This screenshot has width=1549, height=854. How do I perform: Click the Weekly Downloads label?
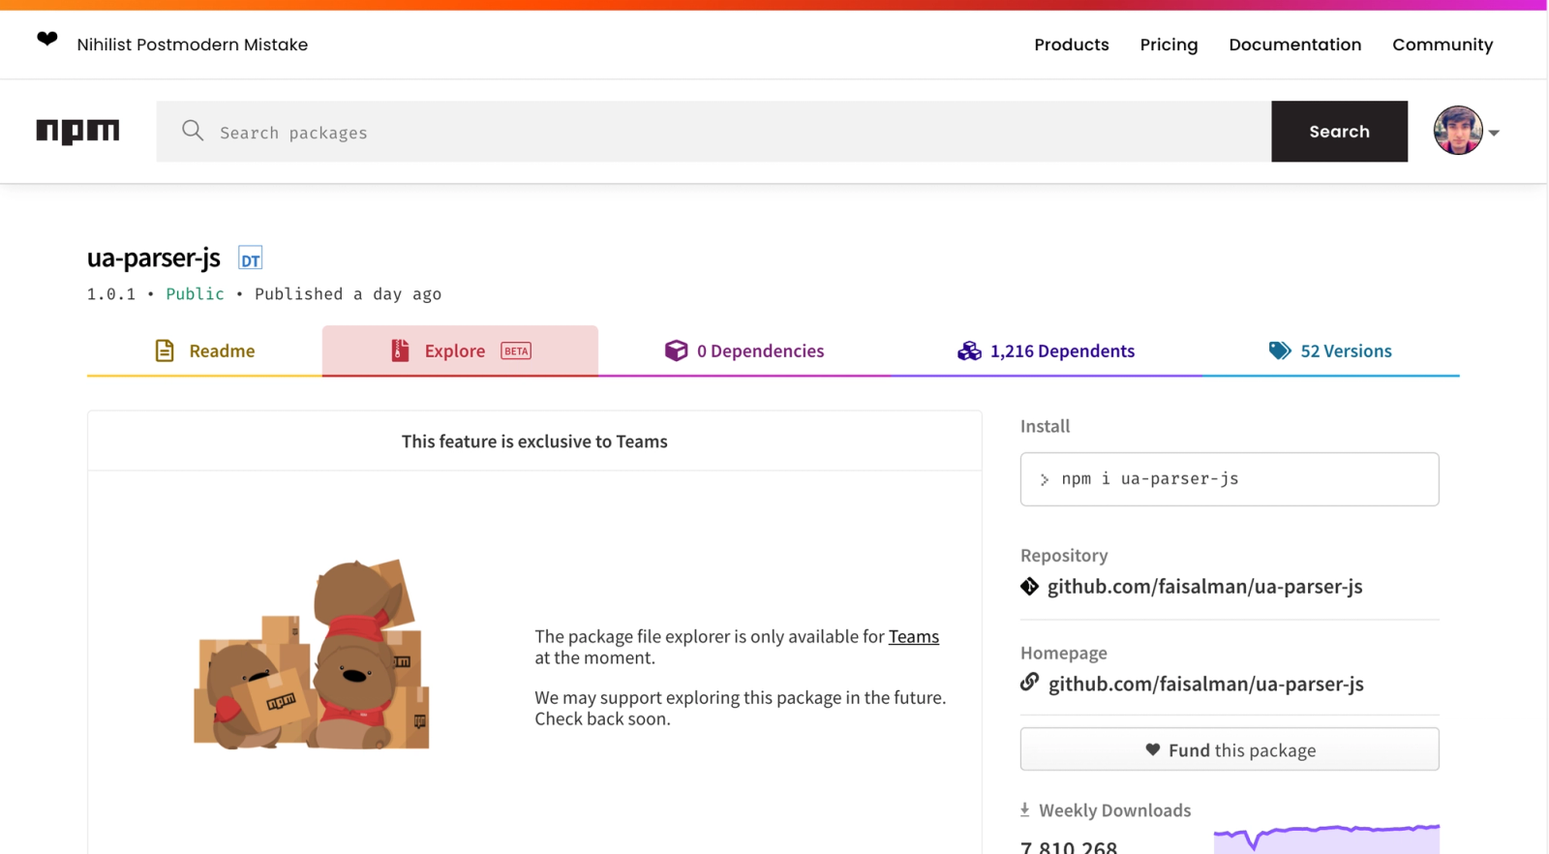click(x=1114, y=810)
